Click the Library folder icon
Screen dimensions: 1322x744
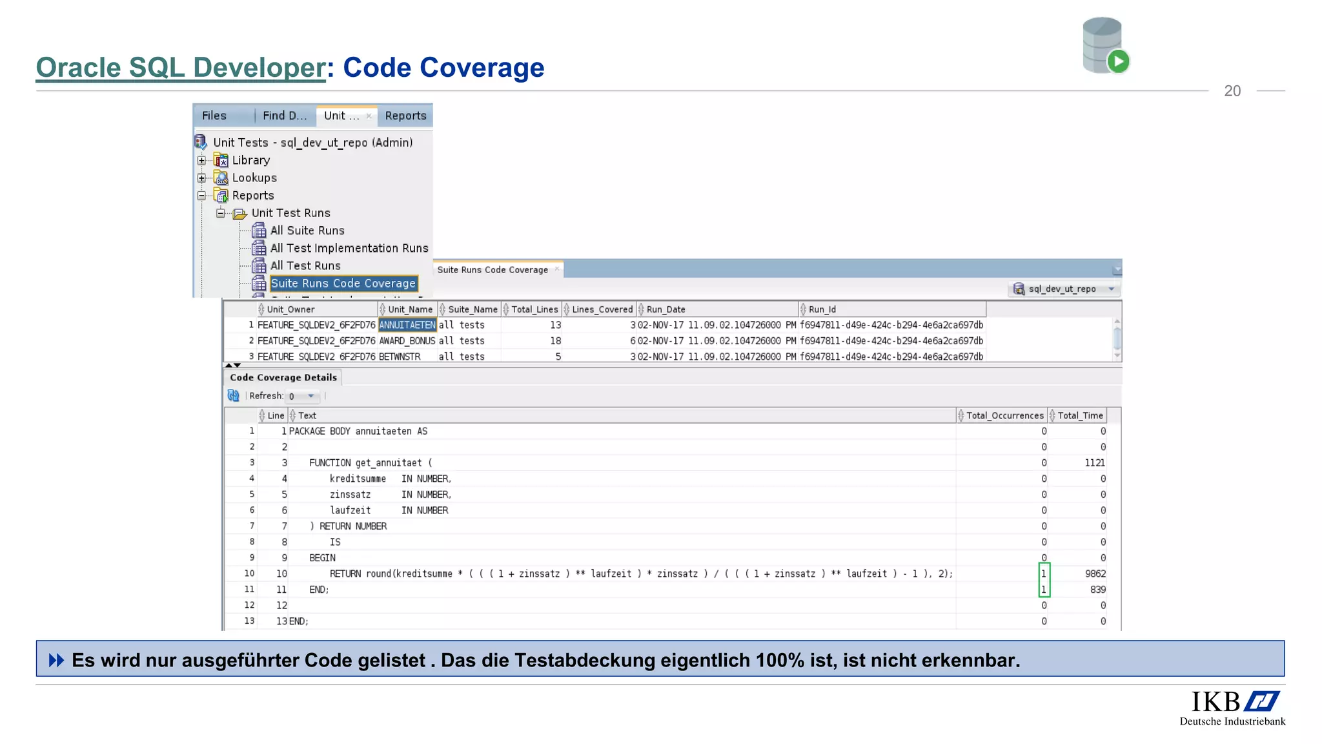(x=221, y=160)
